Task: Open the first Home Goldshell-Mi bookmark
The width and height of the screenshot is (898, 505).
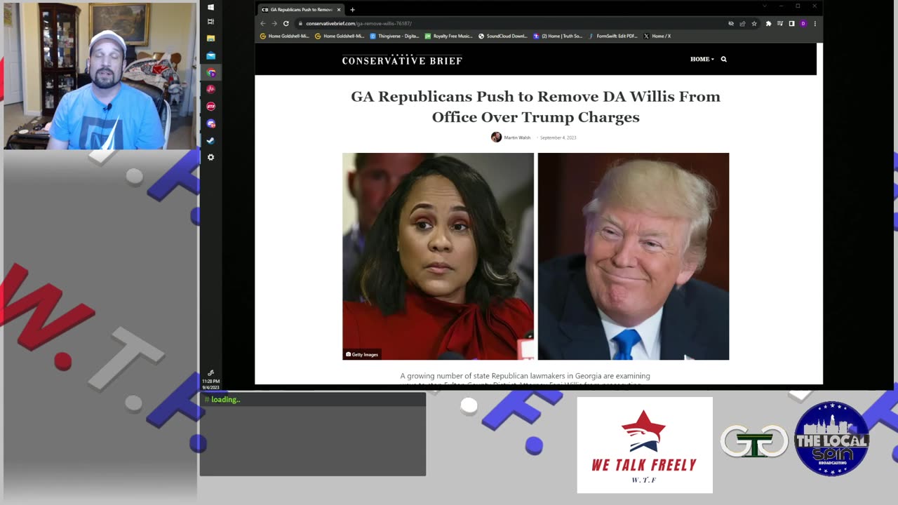Action: [285, 36]
